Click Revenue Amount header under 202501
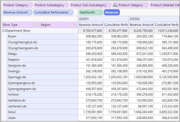The width and height of the screenshot is (180, 122). 91,25
